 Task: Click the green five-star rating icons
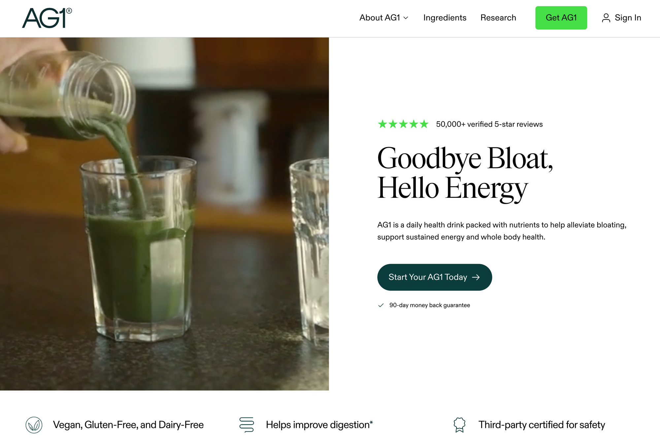[x=403, y=124]
